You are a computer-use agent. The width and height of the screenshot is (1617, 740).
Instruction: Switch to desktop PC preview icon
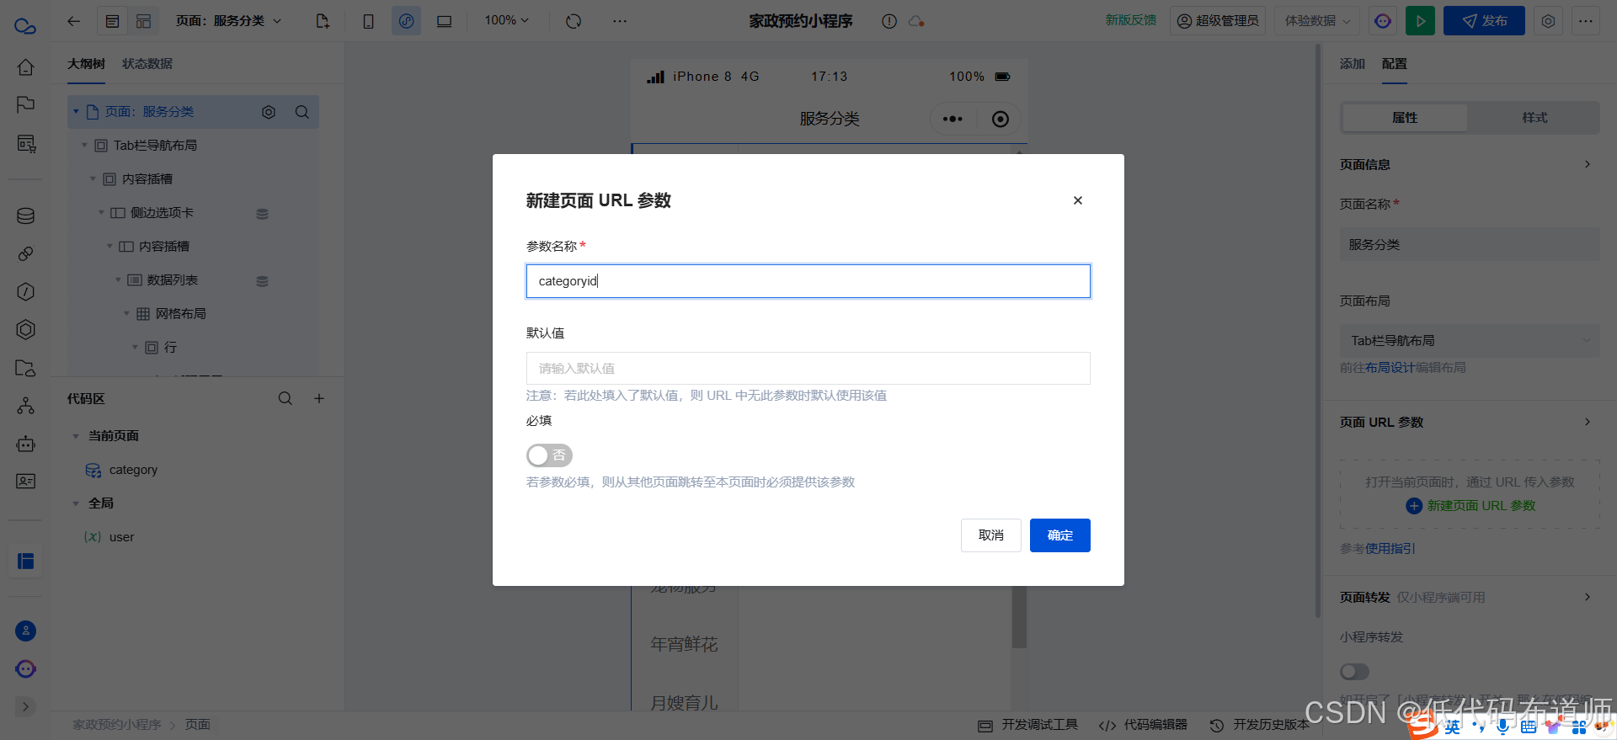(444, 21)
